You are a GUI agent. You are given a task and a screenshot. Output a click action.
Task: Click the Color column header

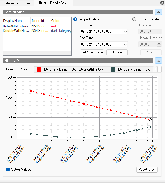click(x=61, y=21)
